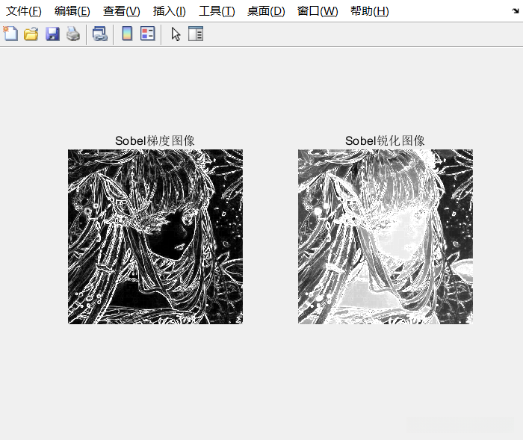Insert colorbar using gradient icon

(x=127, y=34)
